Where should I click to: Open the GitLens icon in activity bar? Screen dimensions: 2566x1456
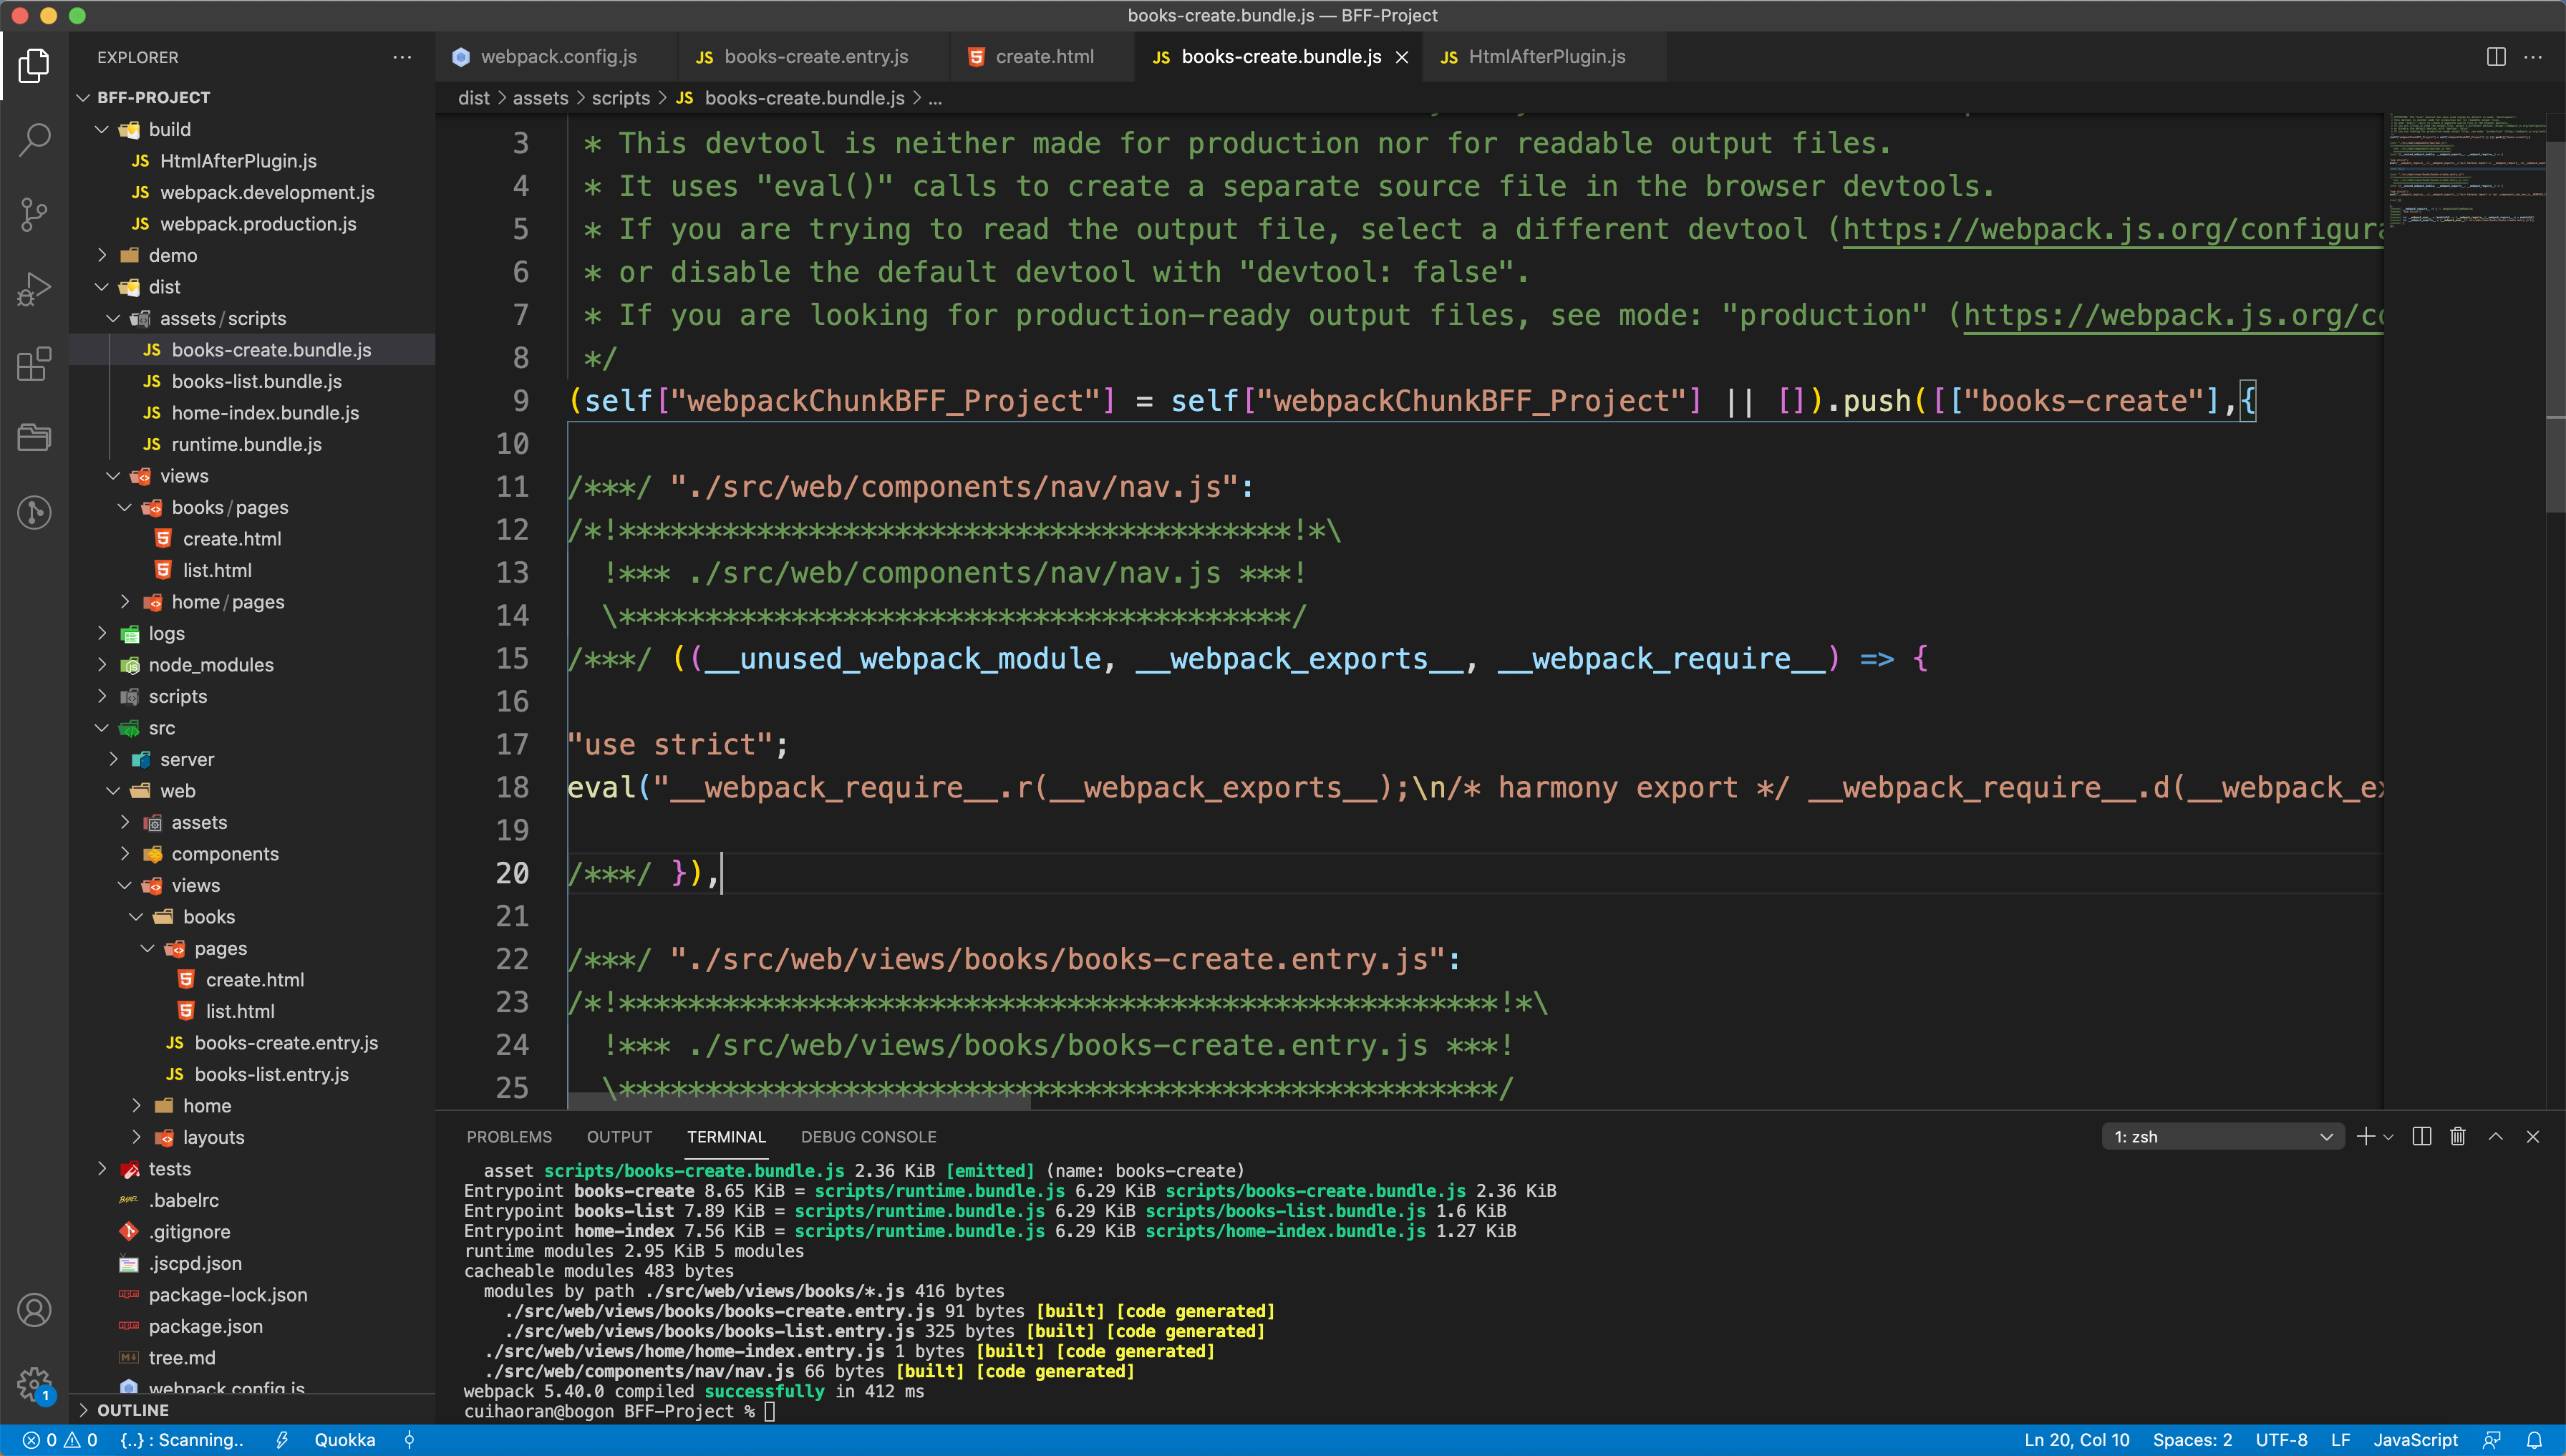click(34, 512)
